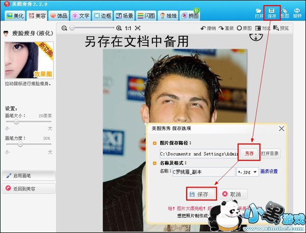Click 返回到美容 button
The width and height of the screenshot is (306, 233).
[29, 189]
